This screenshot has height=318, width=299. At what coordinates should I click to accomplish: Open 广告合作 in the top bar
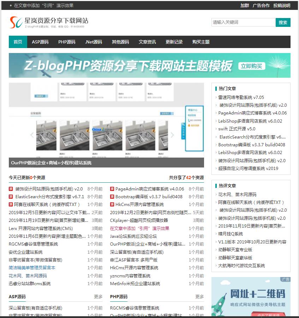pyautogui.click(x=261, y=5)
